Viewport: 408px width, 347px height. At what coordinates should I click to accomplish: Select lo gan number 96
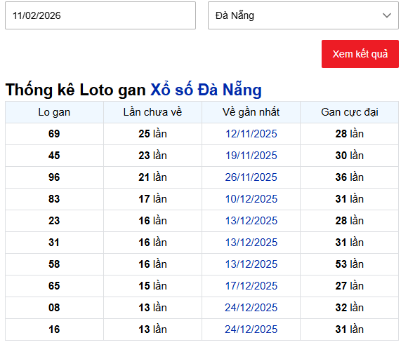click(x=54, y=177)
